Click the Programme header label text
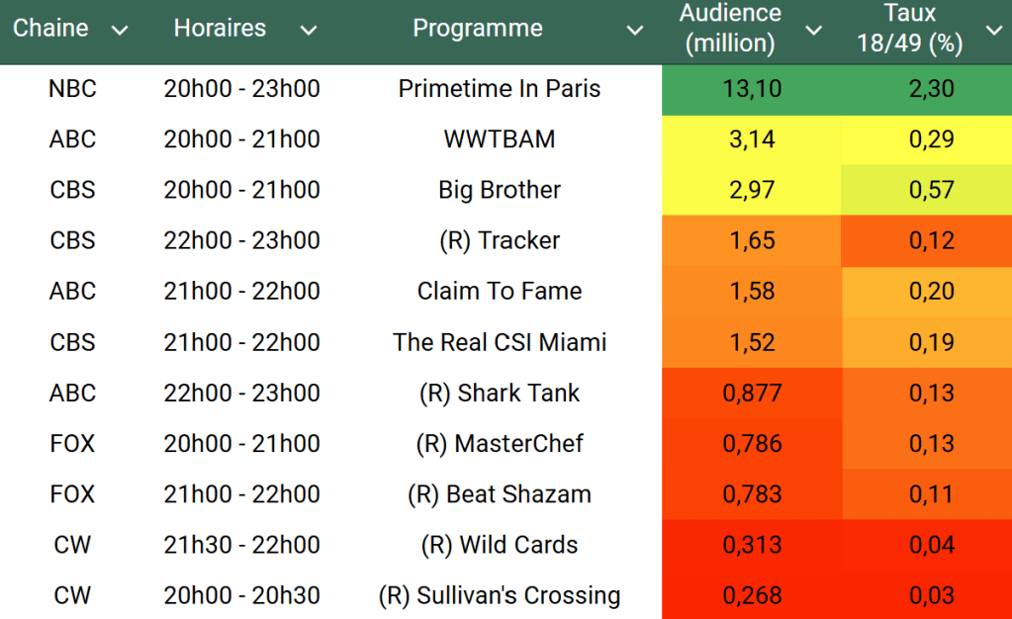This screenshot has height=619, width=1012. [x=477, y=29]
